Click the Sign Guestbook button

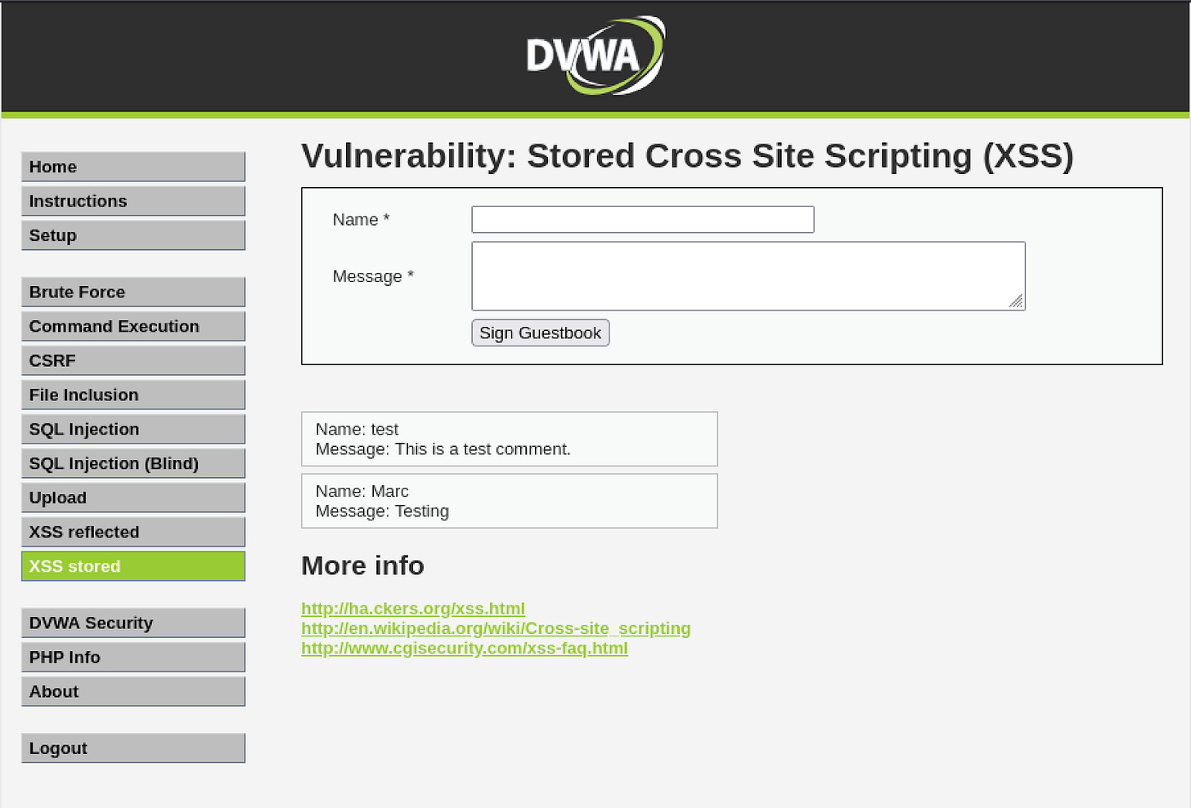coord(541,333)
